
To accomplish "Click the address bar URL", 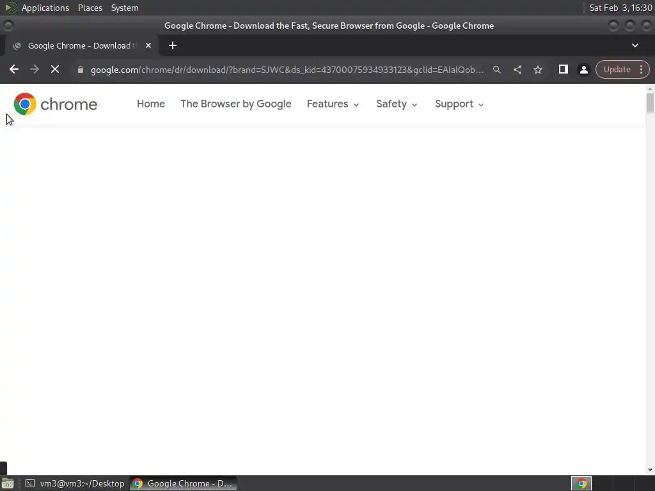I will 287,70.
